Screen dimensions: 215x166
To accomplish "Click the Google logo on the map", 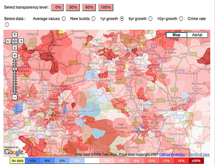I will [14, 152].
